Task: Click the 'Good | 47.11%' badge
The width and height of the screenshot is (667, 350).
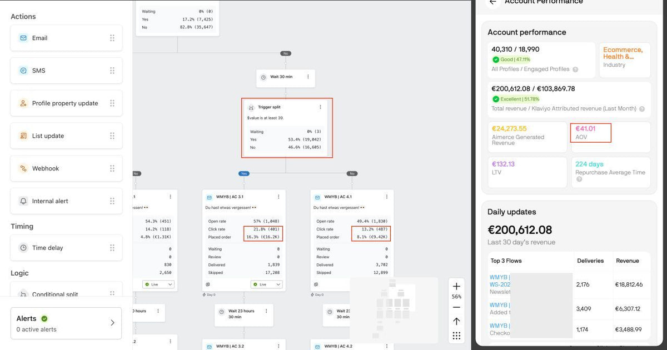Action: click(511, 59)
